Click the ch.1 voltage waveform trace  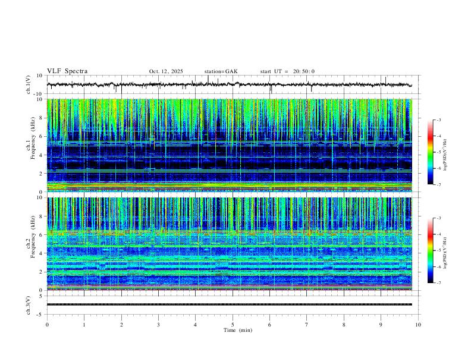click(230, 84)
